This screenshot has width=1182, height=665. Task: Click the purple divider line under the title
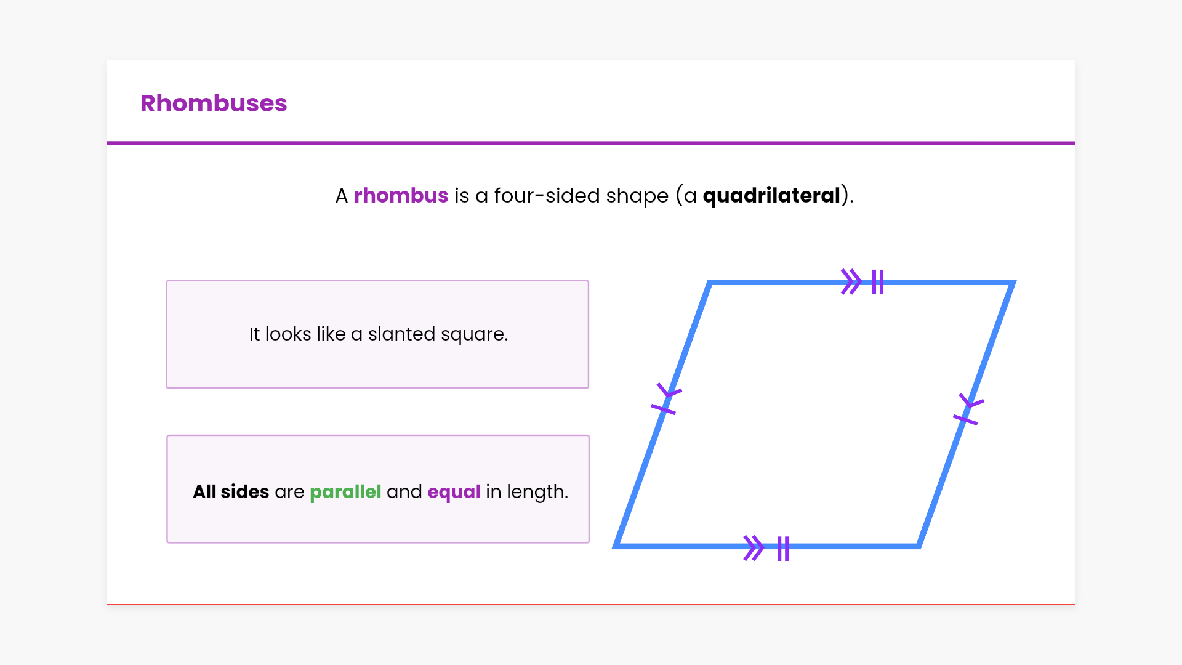tap(591, 143)
